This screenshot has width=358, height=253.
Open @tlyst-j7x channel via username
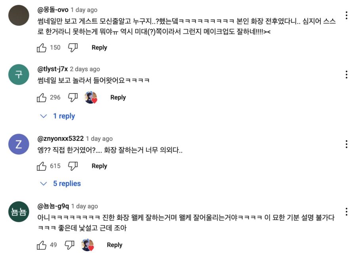pos(53,69)
